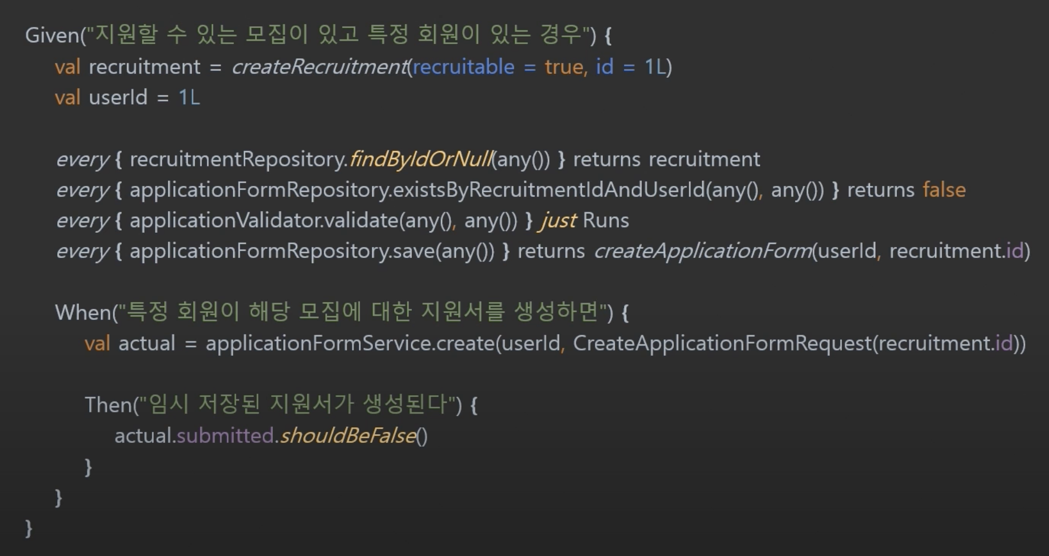
Task: Click the just Runs expression
Action: [585, 221]
